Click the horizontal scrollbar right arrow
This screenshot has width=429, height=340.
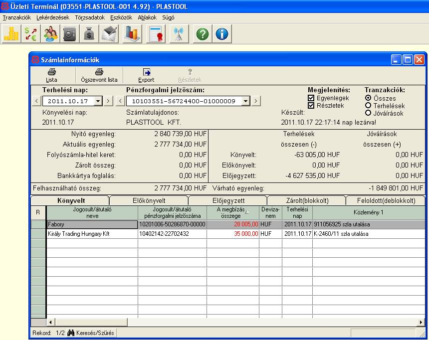(x=422, y=322)
